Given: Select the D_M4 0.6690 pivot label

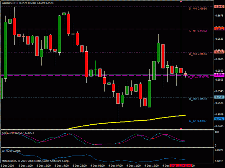Looking at the screenshot, I should coord(198,9).
